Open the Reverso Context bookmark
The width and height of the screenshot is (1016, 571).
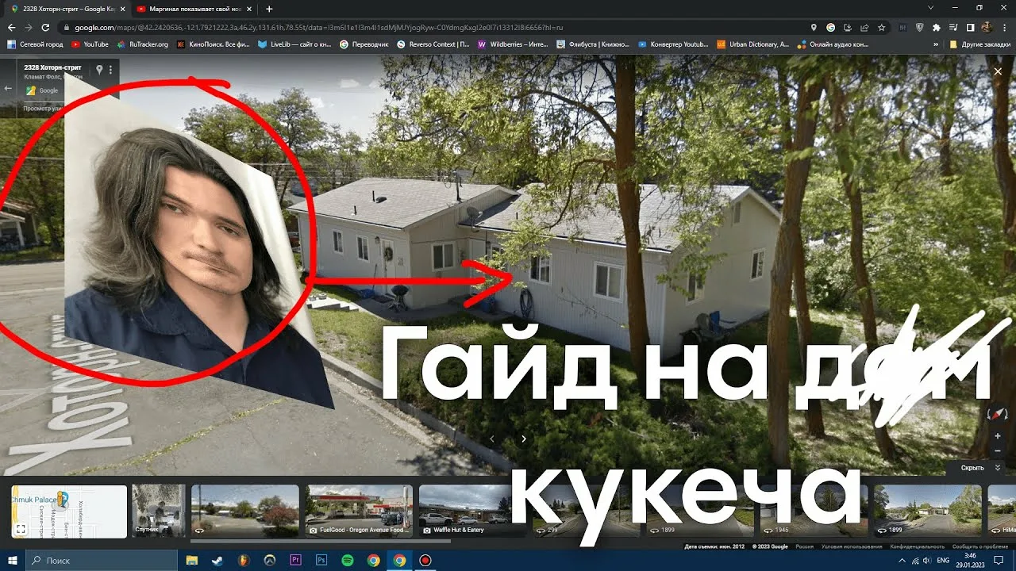click(433, 44)
